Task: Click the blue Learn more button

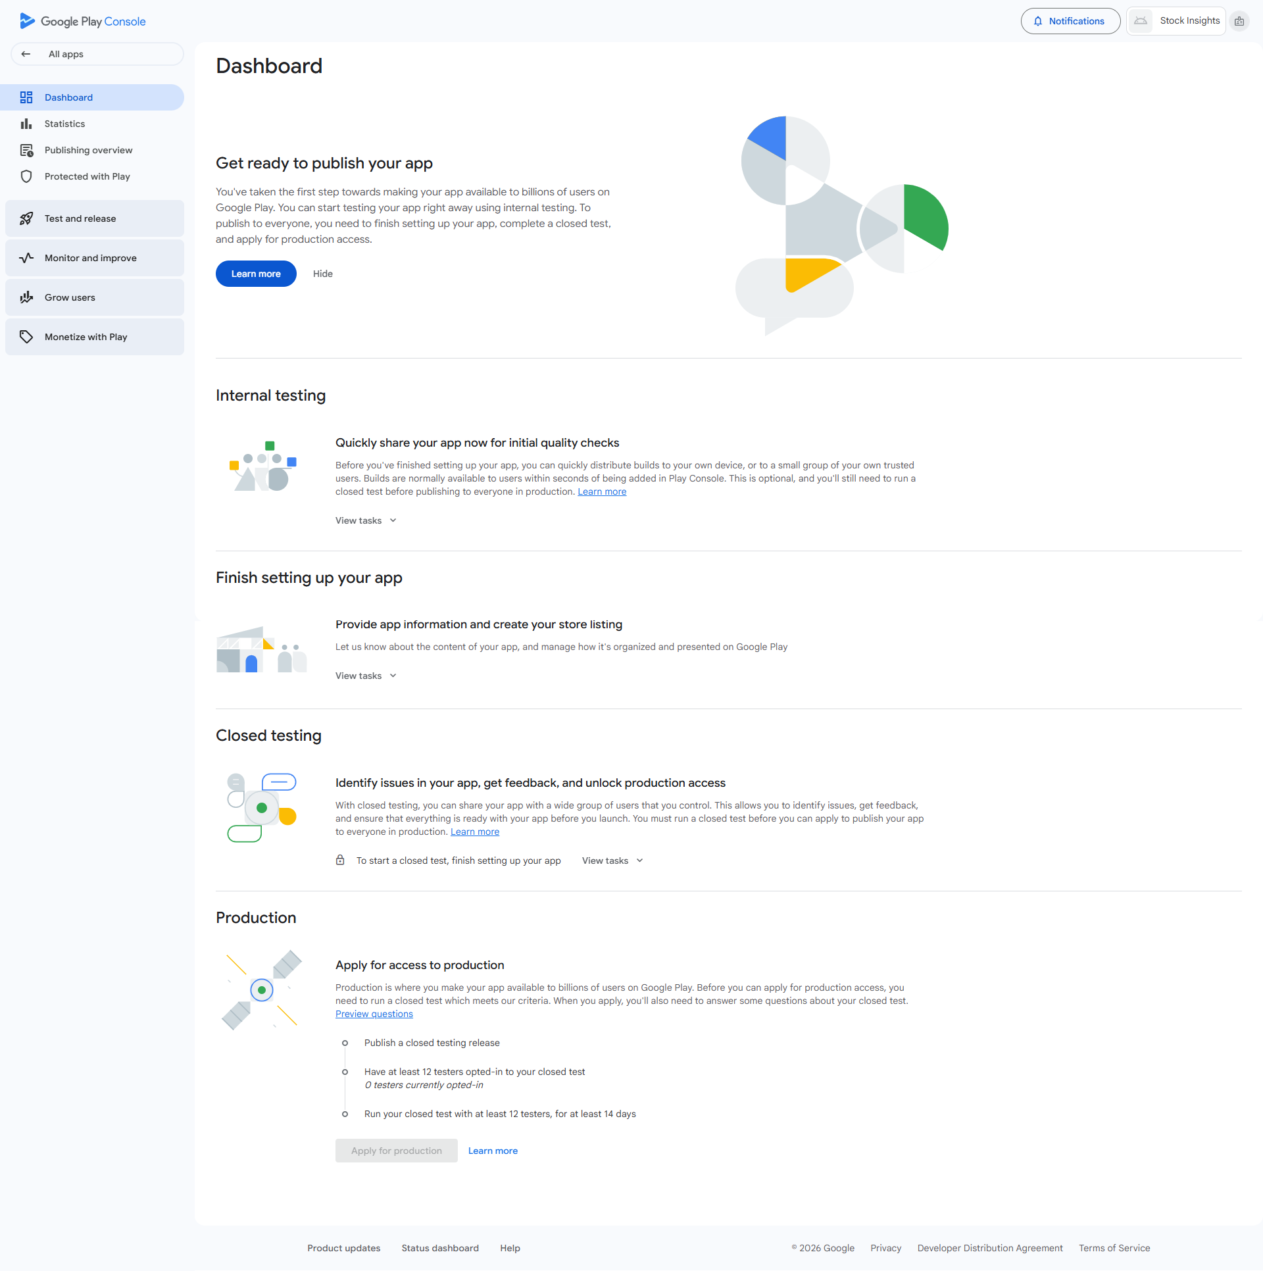Action: click(256, 274)
